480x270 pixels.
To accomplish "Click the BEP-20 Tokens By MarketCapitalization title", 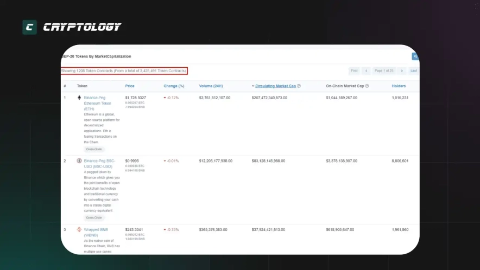I will pos(97,56).
